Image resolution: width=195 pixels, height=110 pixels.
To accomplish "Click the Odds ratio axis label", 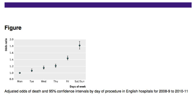I will tap(6, 45).
